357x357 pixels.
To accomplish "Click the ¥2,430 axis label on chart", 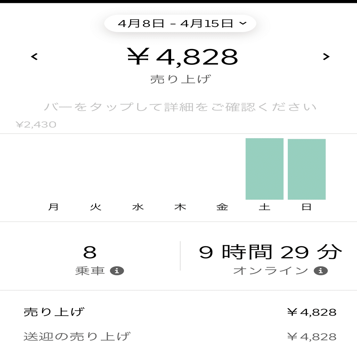I will 36,125.
